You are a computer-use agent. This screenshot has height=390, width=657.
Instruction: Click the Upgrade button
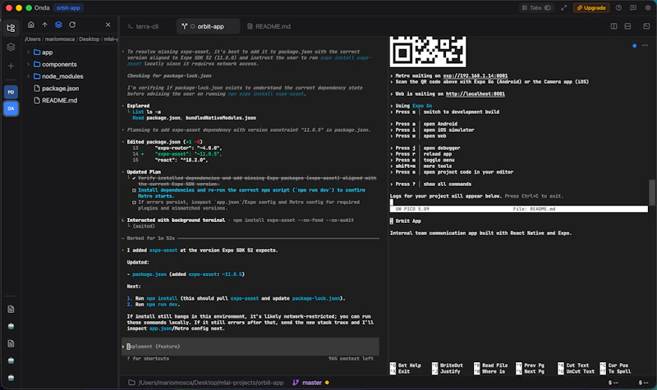click(x=591, y=7)
